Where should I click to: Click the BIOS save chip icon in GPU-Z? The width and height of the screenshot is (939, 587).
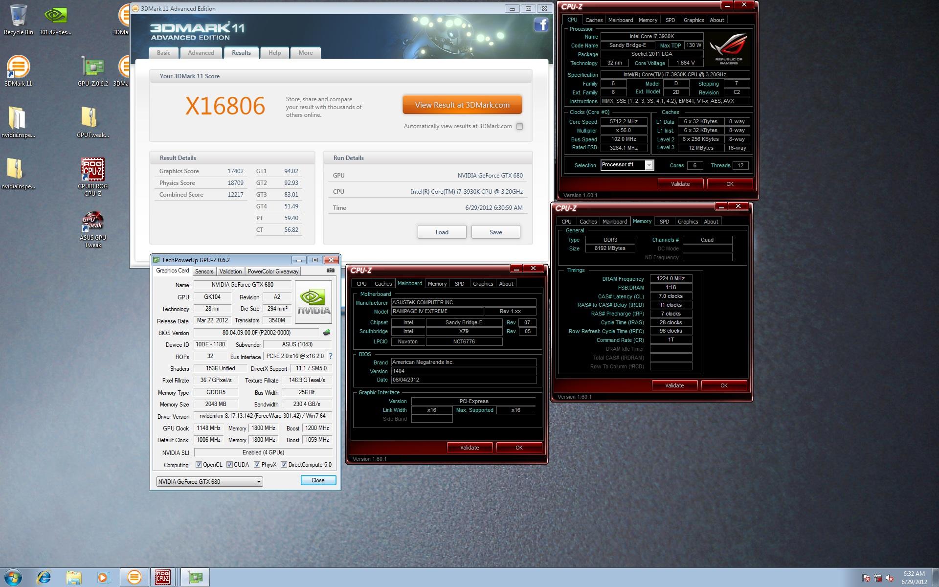pos(327,333)
